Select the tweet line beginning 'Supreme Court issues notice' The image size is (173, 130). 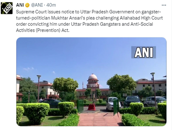tap(88, 12)
